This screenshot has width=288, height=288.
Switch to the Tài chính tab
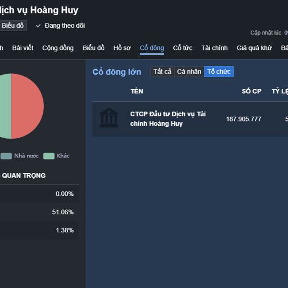pyautogui.click(x=214, y=48)
